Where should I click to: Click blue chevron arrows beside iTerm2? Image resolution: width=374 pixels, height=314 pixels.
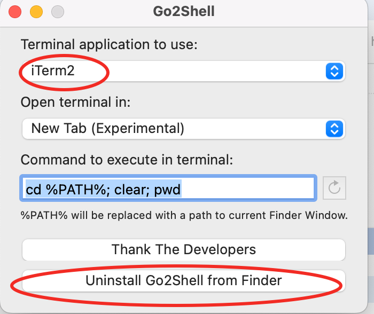[334, 71]
